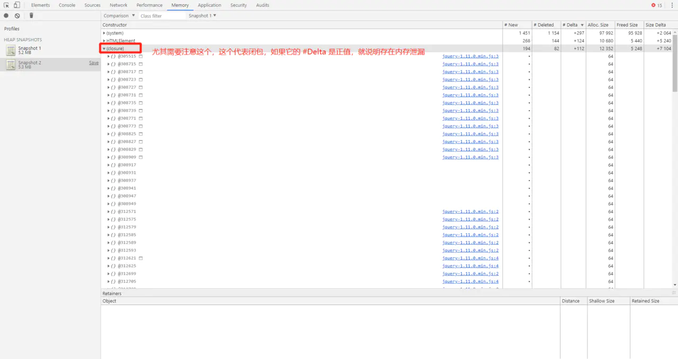
Task: Sort by the # Delta column header
Action: (x=573, y=25)
